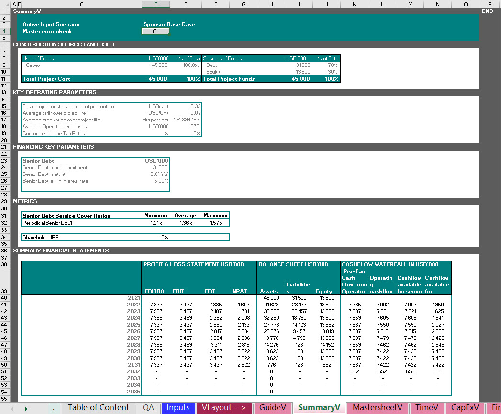Click the Shareholder IRR 16% value
501x414 pixels.
pyautogui.click(x=164, y=237)
